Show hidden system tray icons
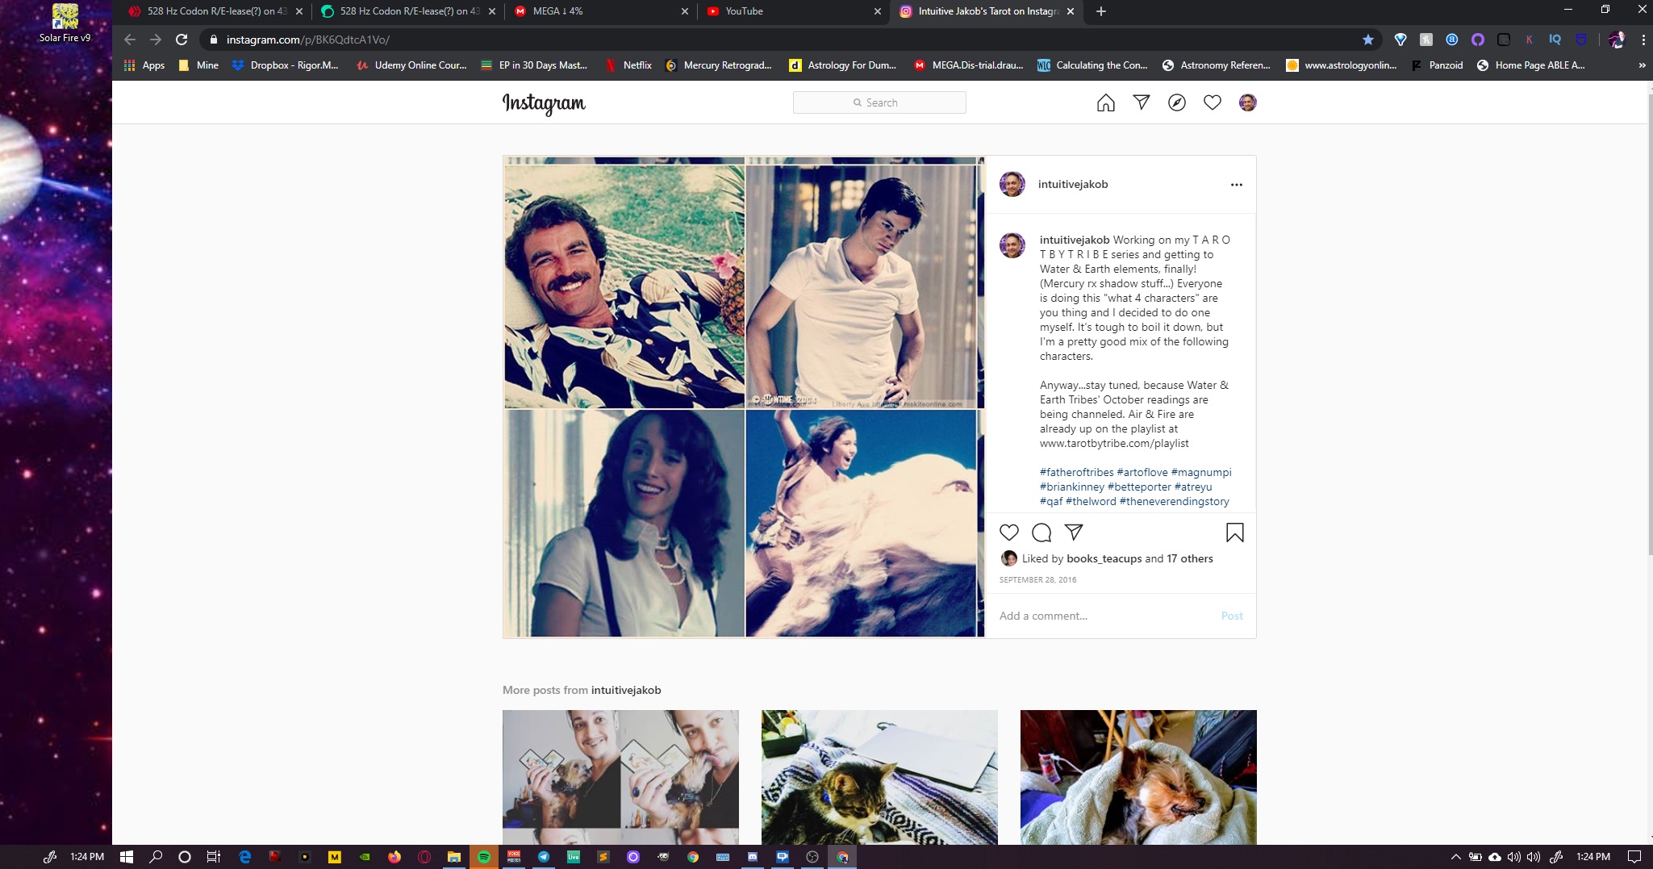This screenshot has height=869, width=1653. point(1455,857)
